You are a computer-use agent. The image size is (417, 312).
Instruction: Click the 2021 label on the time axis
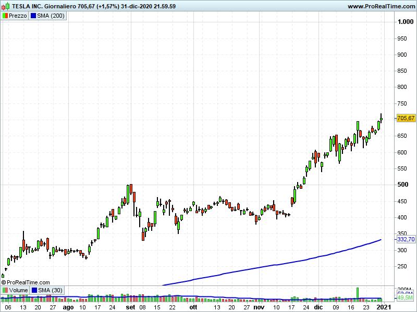click(x=384, y=307)
